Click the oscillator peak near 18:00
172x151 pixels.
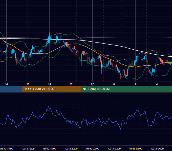[x=49, y=106]
